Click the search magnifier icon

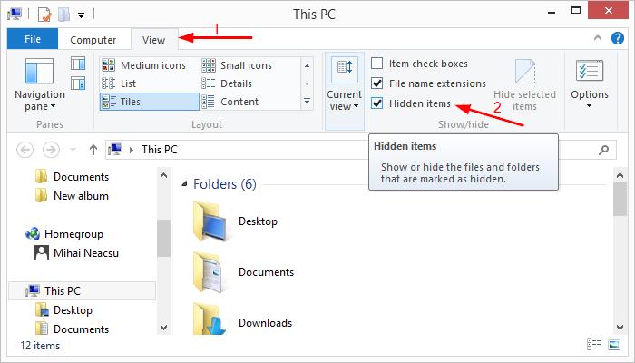point(604,150)
